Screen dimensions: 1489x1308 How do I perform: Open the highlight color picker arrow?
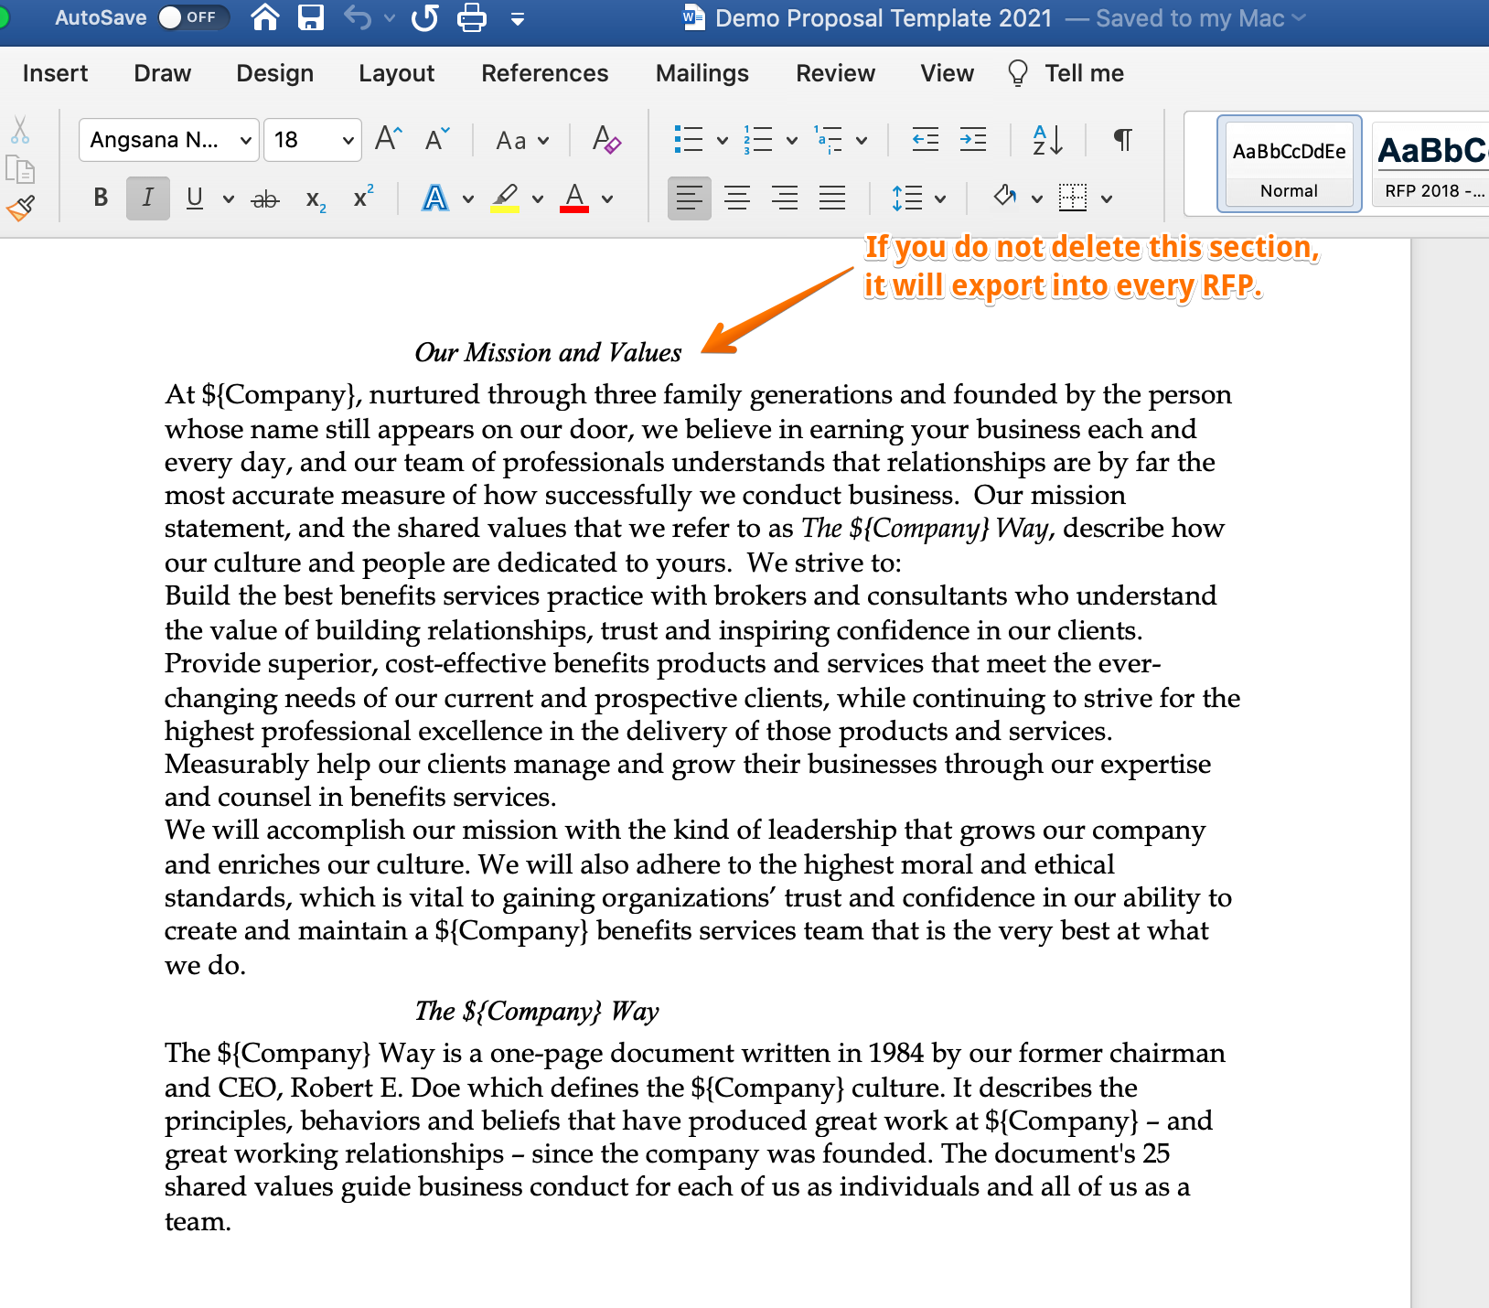pyautogui.click(x=538, y=198)
